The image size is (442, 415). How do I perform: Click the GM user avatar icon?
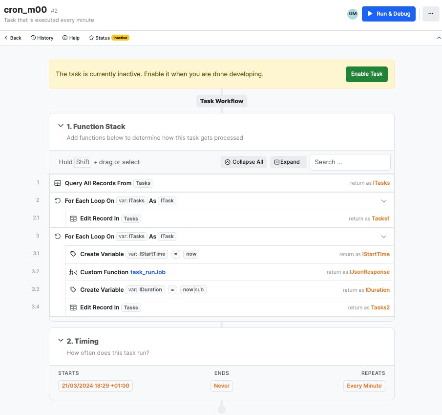point(352,14)
